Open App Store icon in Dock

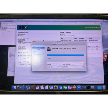tap(79, 87)
